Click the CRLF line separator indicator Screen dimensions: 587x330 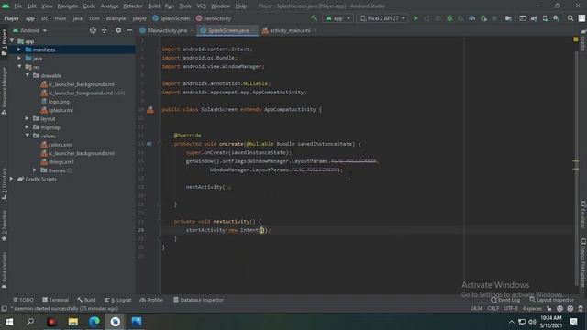pos(493,308)
